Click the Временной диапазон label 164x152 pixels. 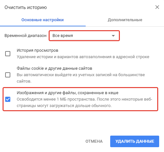pos(25,36)
